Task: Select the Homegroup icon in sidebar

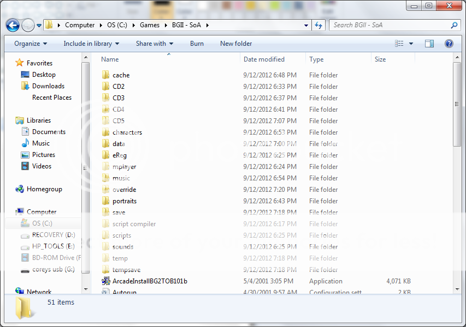Action: point(20,189)
